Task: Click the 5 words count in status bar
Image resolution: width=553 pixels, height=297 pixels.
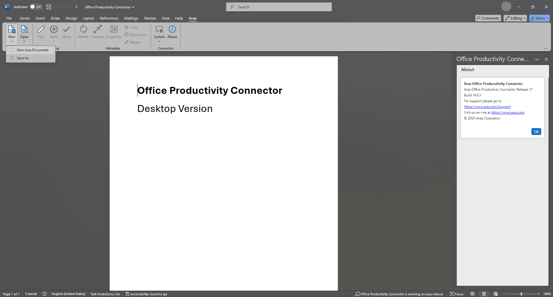Action: tap(31, 294)
